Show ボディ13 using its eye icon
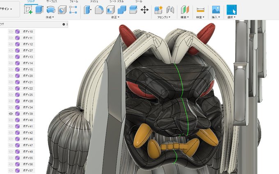Image resolution: width=279 pixels, height=174 pixels. (x=11, y=57)
